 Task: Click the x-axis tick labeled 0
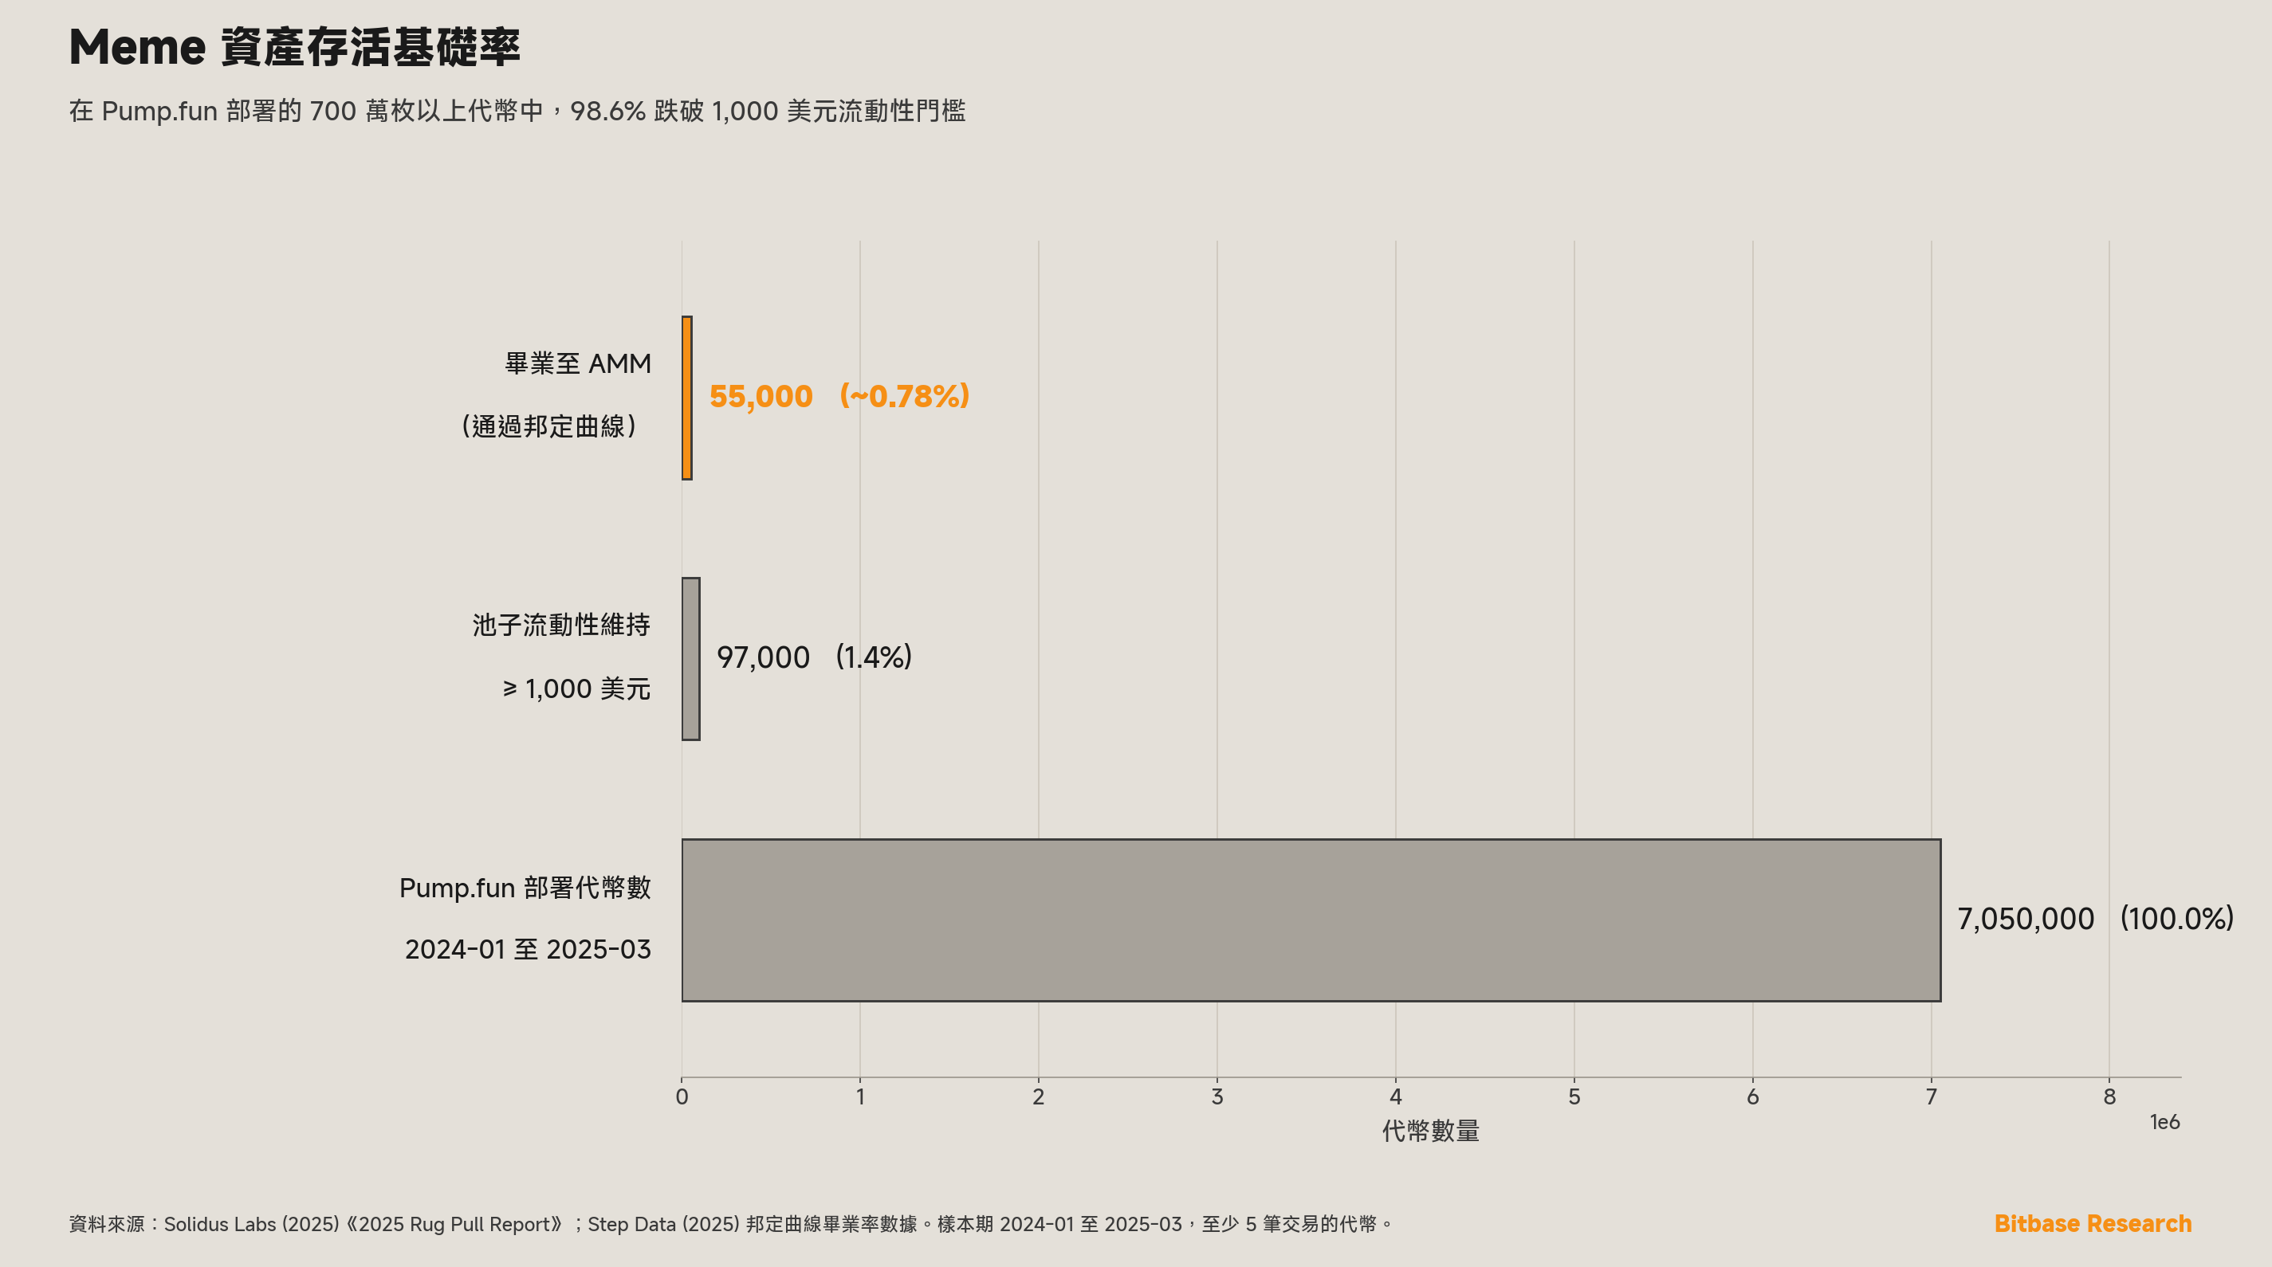pyautogui.click(x=682, y=1096)
